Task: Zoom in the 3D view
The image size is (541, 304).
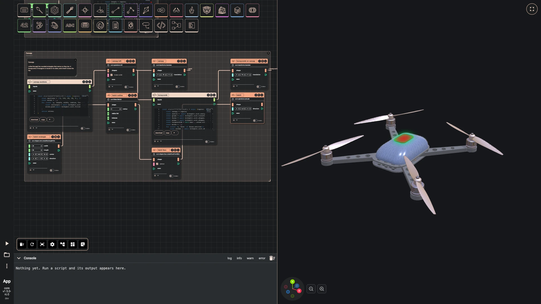Action: tap(322, 289)
